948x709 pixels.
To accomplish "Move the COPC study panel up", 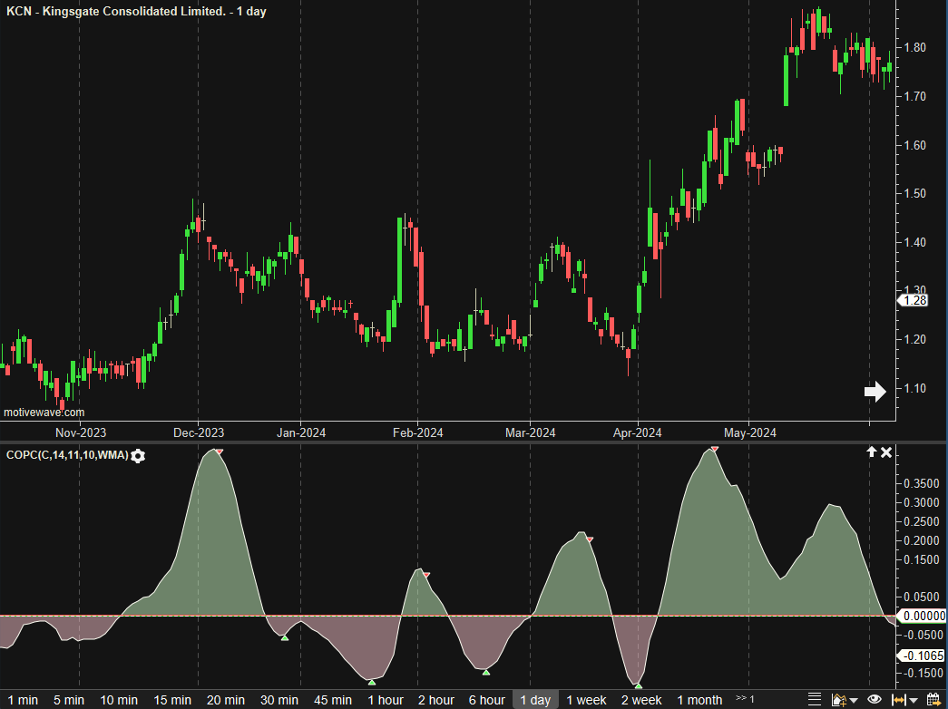I will pos(872,452).
